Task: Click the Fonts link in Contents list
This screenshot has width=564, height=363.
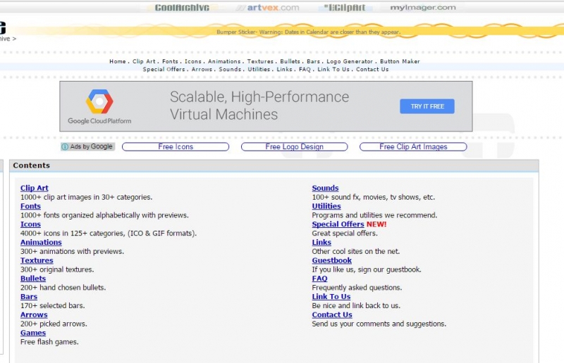Action: coord(30,206)
